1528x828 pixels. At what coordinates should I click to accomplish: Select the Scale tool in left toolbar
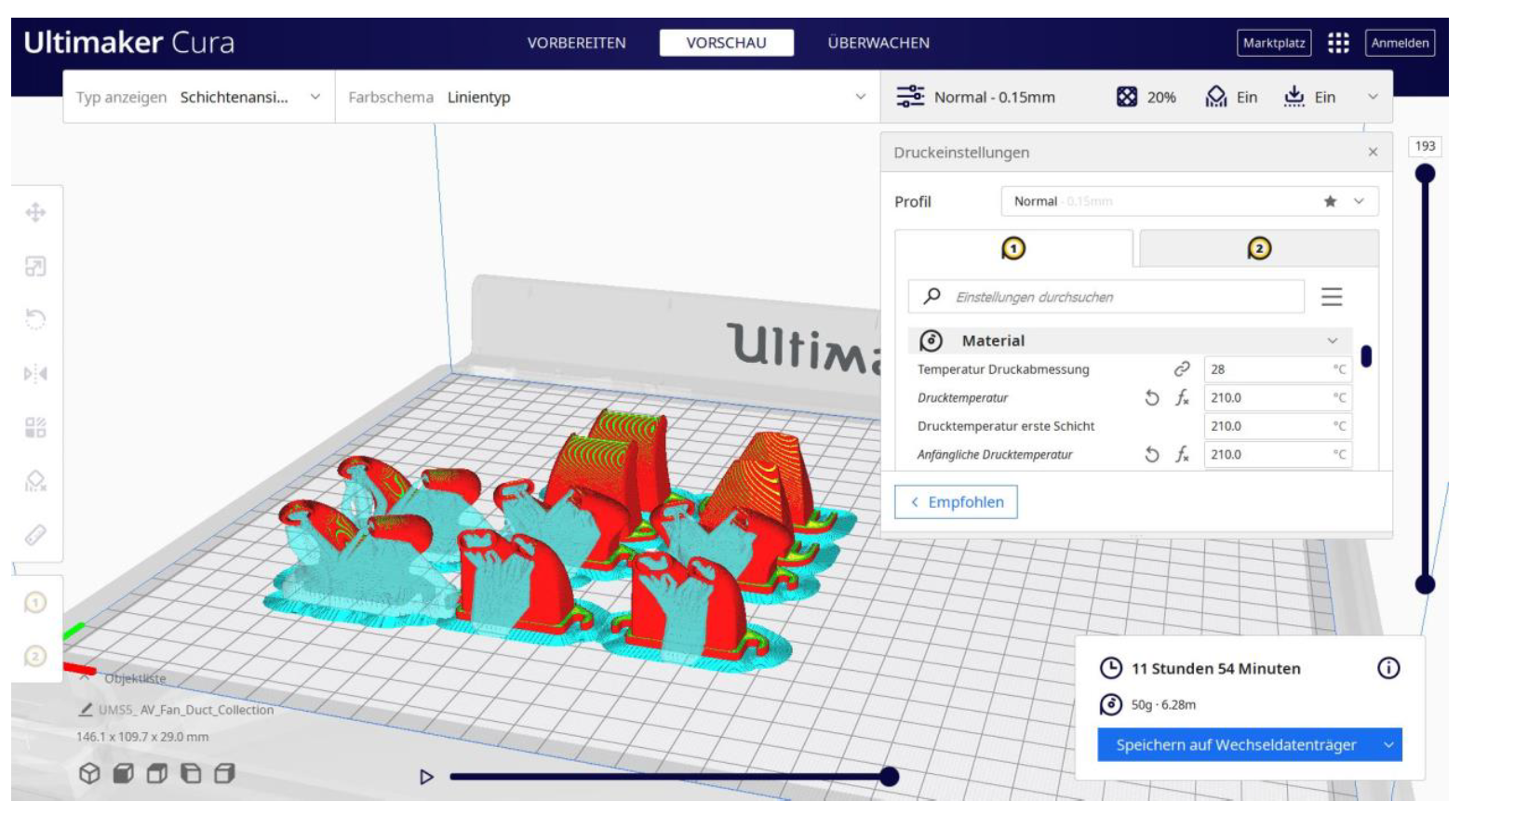35,267
